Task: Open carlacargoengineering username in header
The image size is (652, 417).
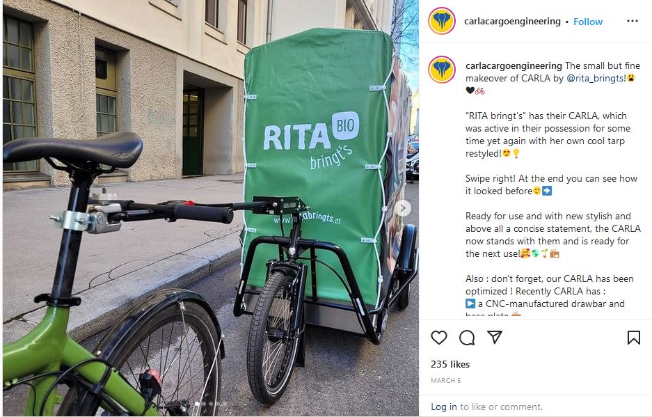Action: (512, 21)
